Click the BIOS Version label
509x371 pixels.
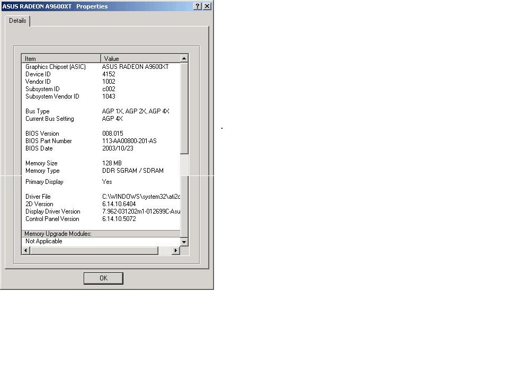click(x=42, y=134)
